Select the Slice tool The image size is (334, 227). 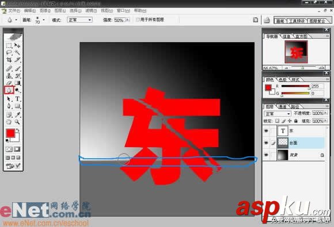[x=17, y=60]
